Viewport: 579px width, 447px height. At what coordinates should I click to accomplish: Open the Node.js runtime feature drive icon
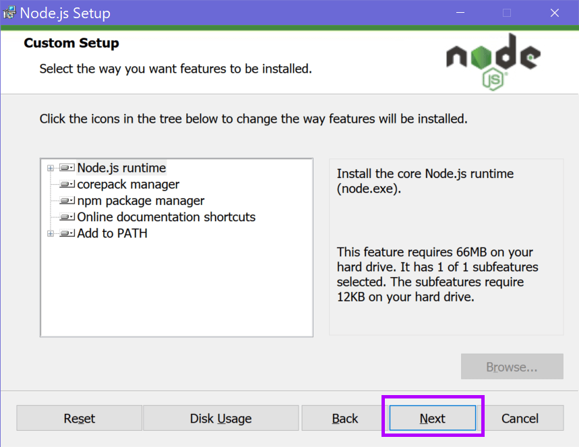pos(67,168)
